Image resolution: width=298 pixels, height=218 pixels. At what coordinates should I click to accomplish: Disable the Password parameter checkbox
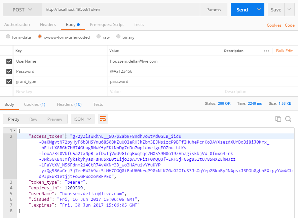pyautogui.click(x=9, y=71)
